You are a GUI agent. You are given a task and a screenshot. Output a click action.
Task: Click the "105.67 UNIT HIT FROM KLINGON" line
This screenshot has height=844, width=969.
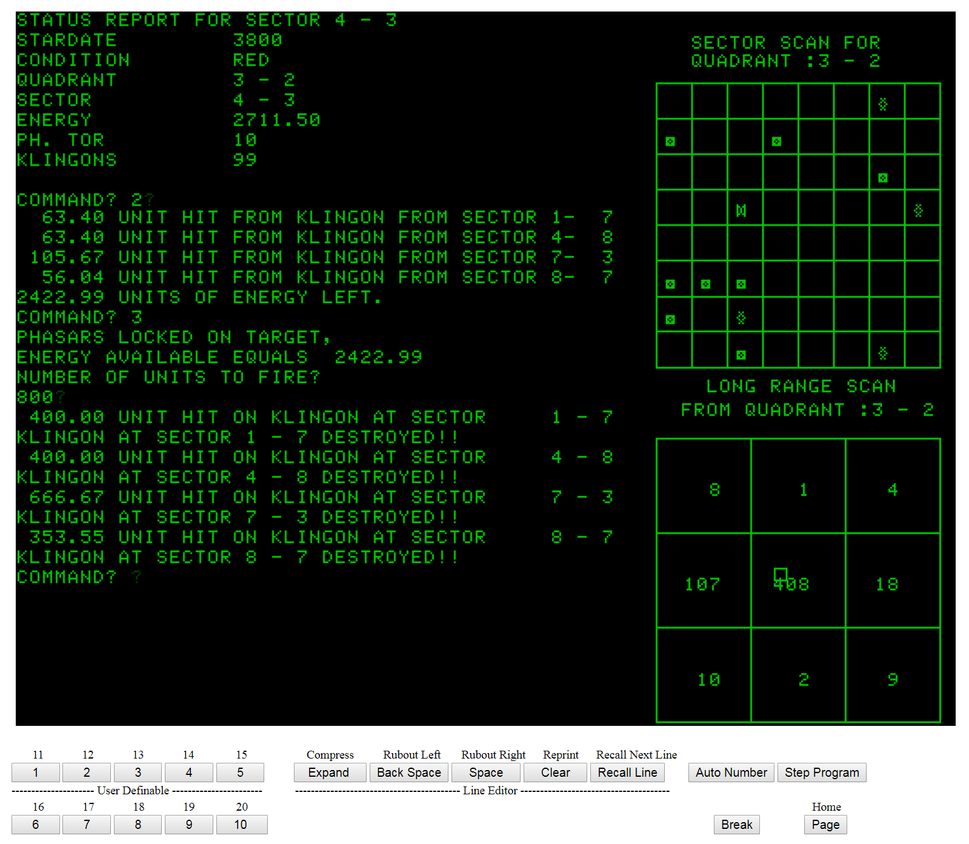pyautogui.click(x=322, y=258)
